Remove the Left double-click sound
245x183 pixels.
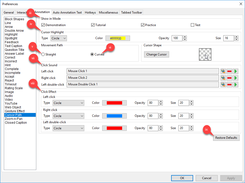pyautogui.click(x=229, y=85)
